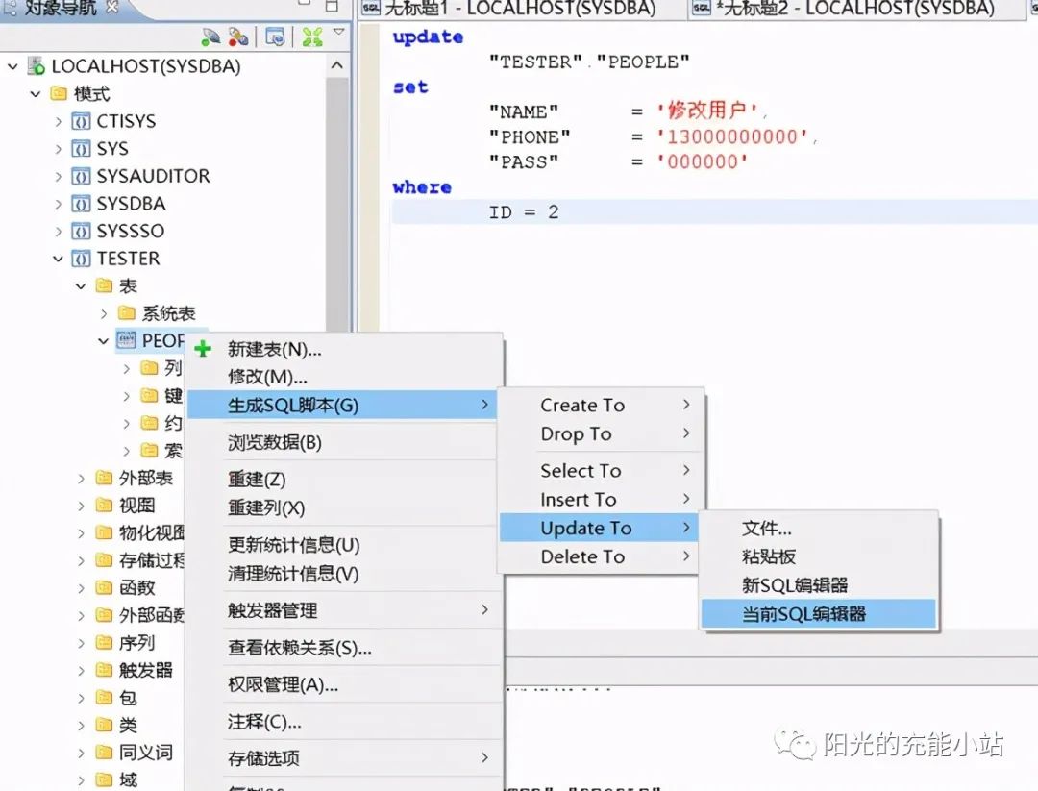Click the PEOPLE table icon
Image resolution: width=1038 pixels, height=791 pixels.
click(x=126, y=340)
